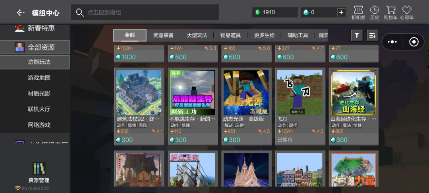Click the 300 price on 不能跳生存
429x193 pixels.
(178, 140)
